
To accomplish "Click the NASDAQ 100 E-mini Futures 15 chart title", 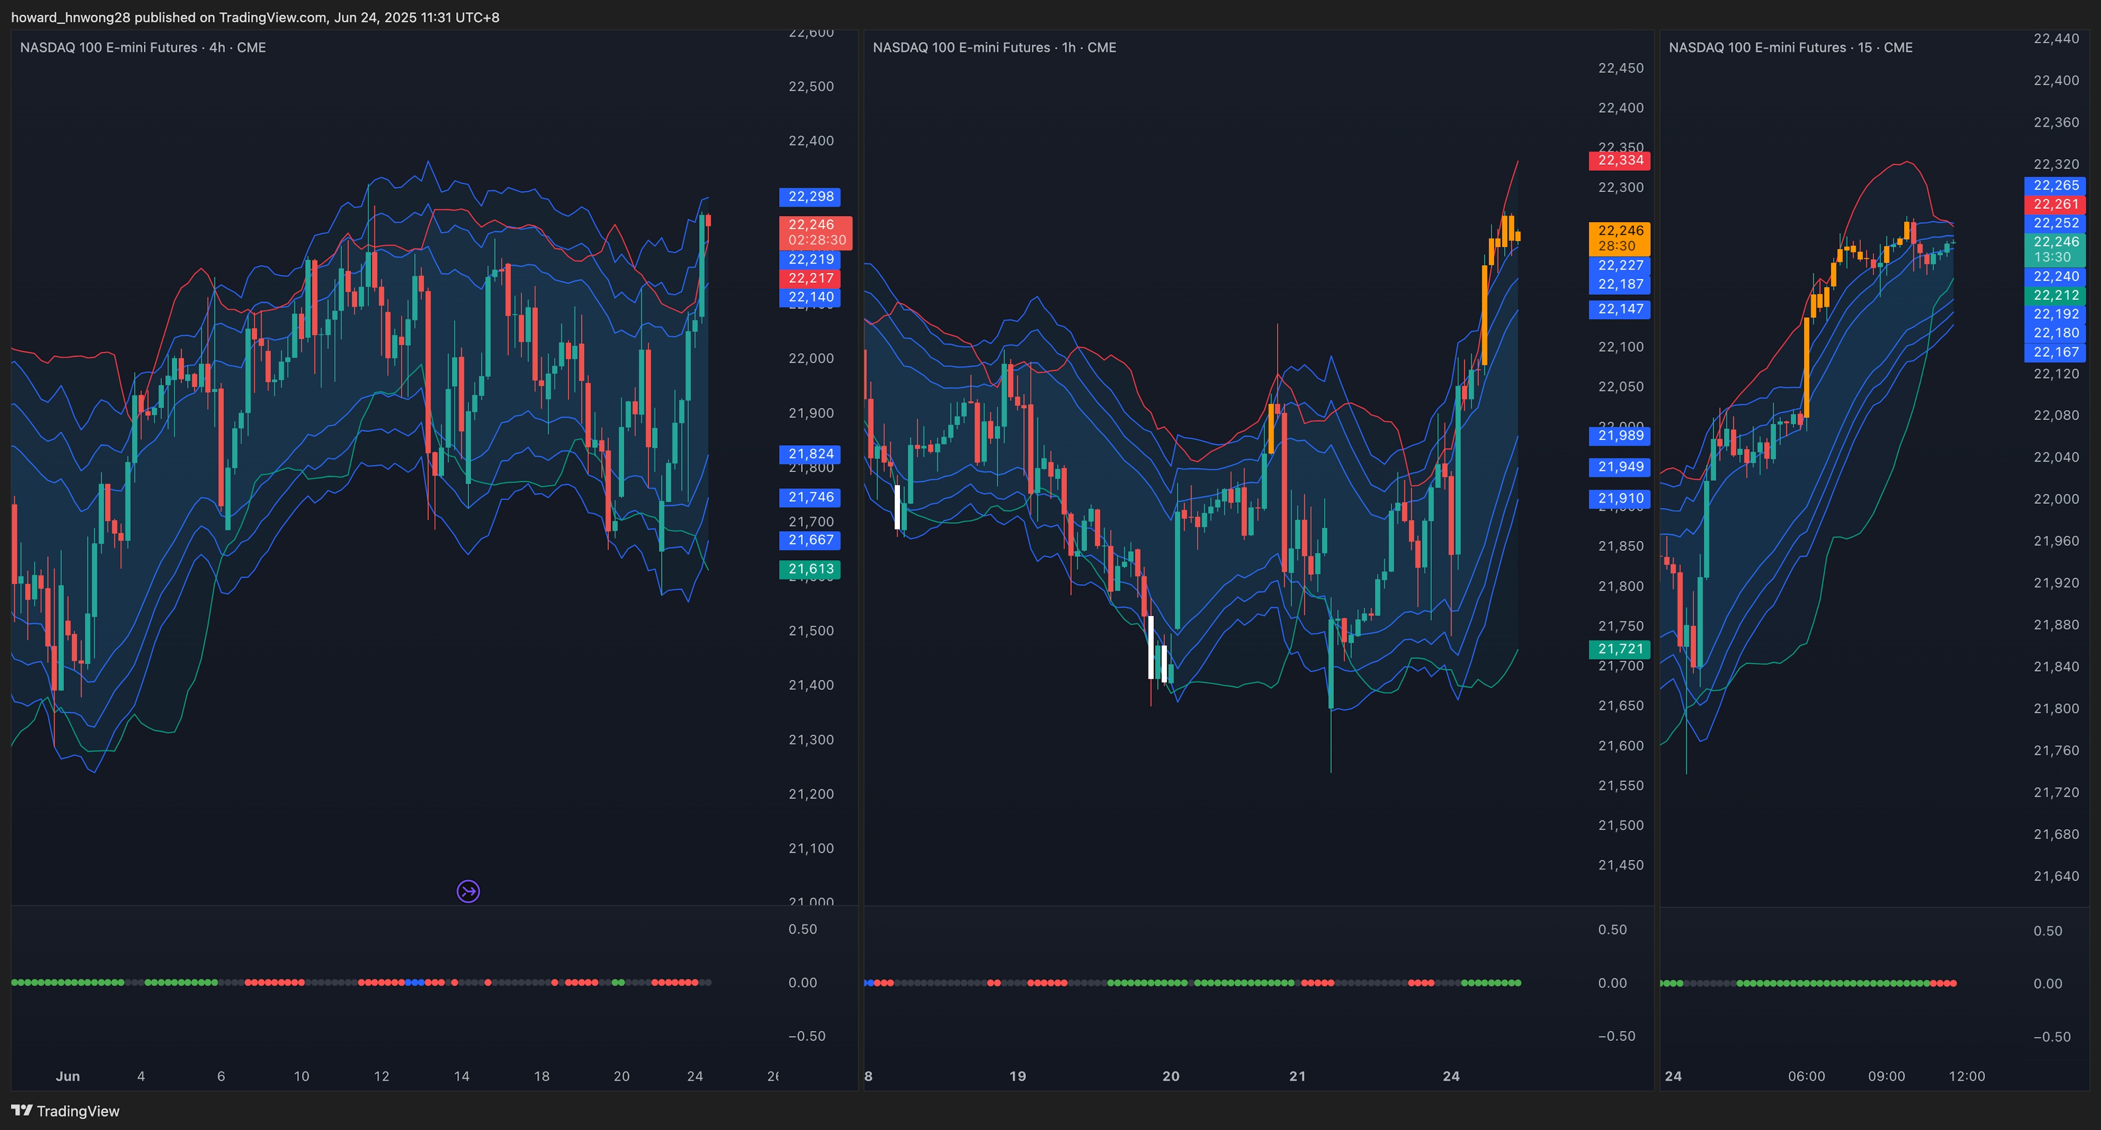I will (x=1790, y=47).
